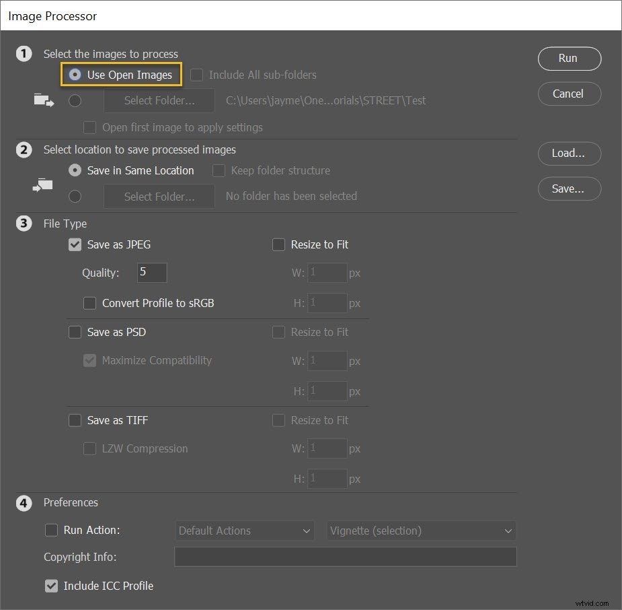Toggle "Include ICC Profile" off
This screenshot has width=622, height=610.
[52, 586]
